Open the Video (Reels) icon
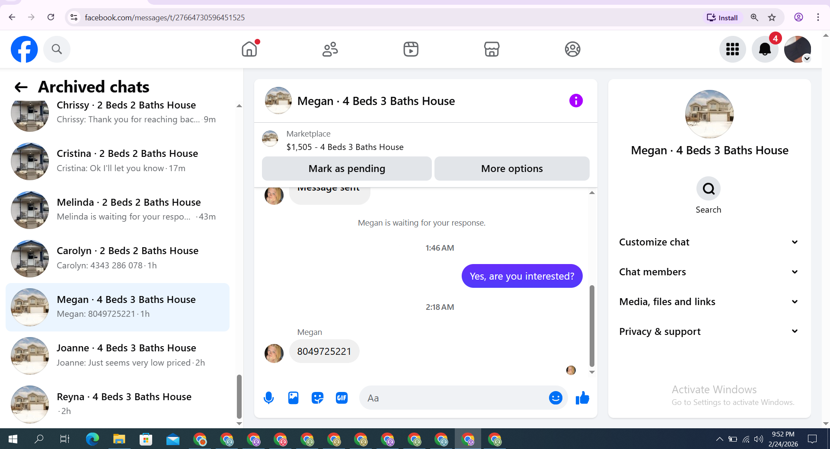The image size is (830, 449). (411, 49)
